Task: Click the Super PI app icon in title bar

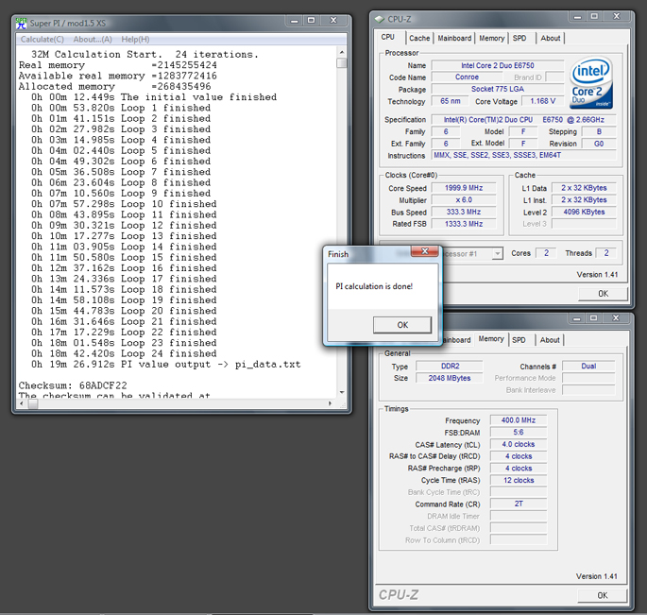Action: pyautogui.click(x=21, y=23)
